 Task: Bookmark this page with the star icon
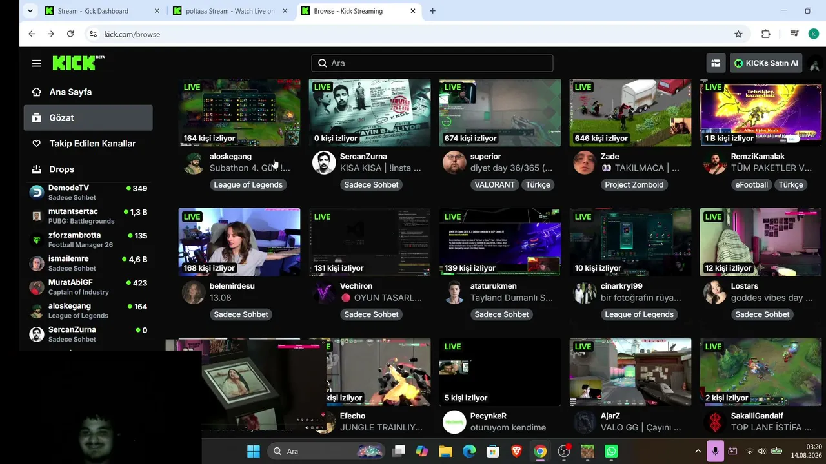coord(738,34)
